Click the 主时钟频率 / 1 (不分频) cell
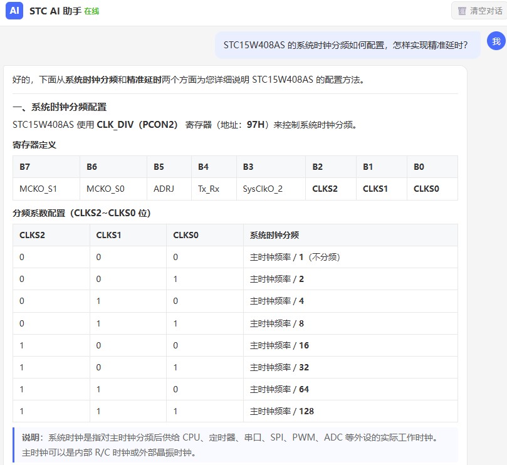The image size is (507, 465). pyautogui.click(x=350, y=257)
